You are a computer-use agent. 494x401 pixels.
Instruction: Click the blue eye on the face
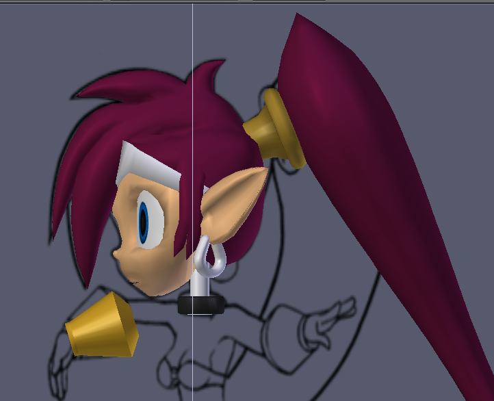tap(144, 222)
